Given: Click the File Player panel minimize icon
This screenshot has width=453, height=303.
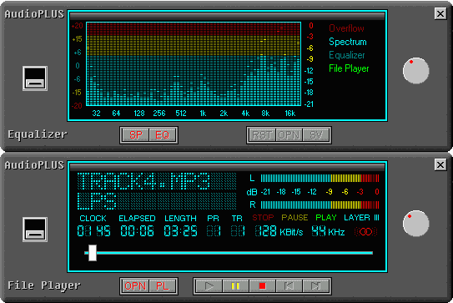Looking at the screenshot, I should tap(35, 230).
